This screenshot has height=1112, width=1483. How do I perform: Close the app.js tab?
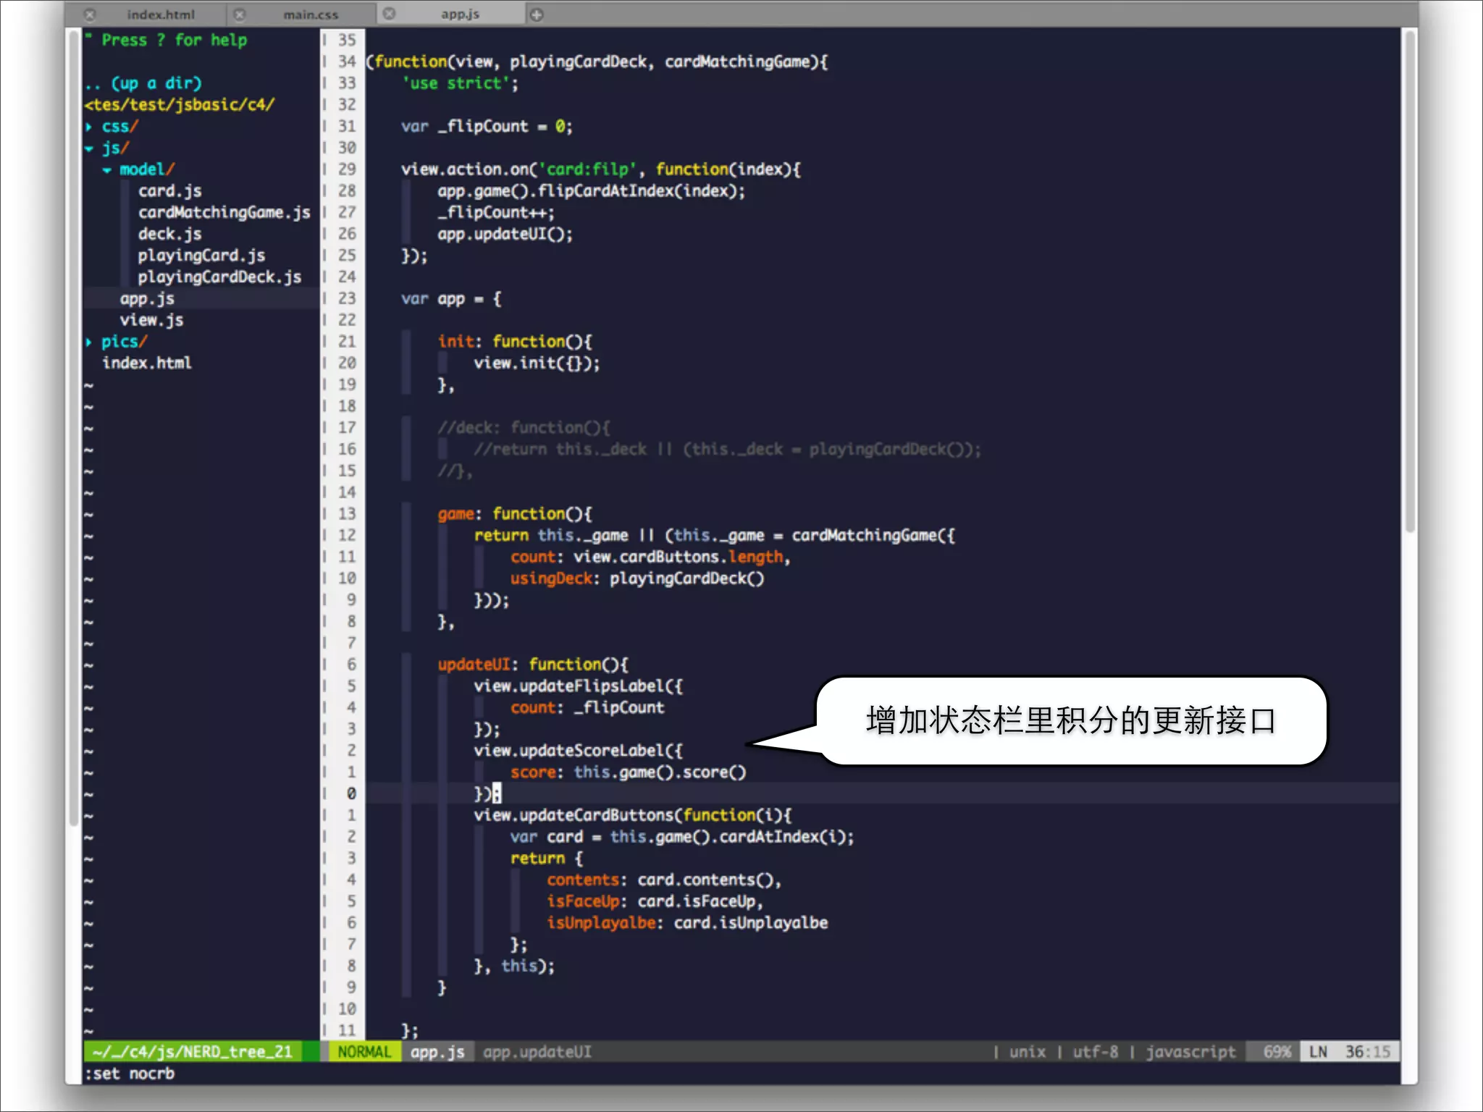point(389,14)
